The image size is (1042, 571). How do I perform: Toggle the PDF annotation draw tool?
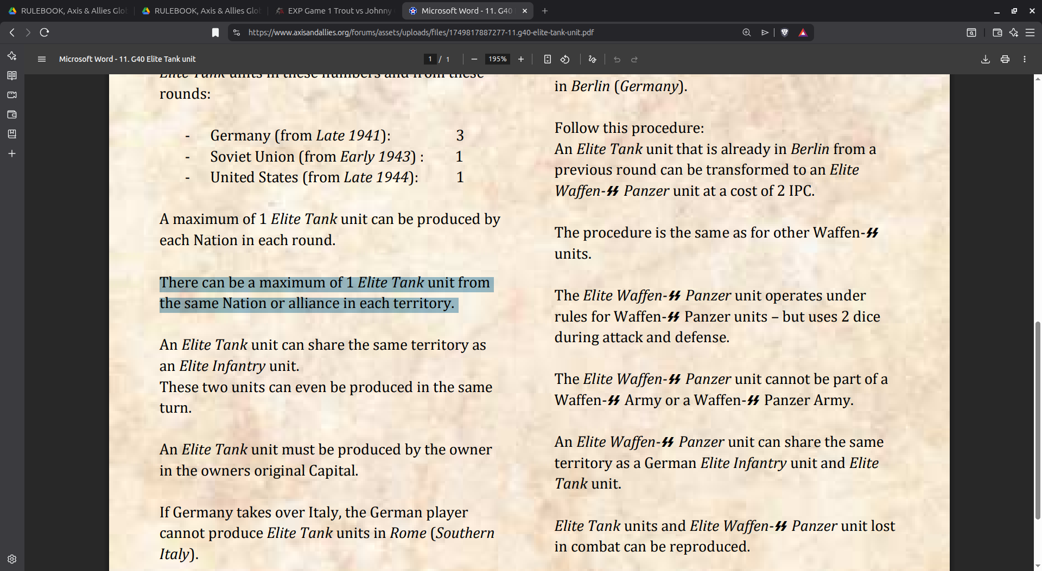[x=592, y=59]
